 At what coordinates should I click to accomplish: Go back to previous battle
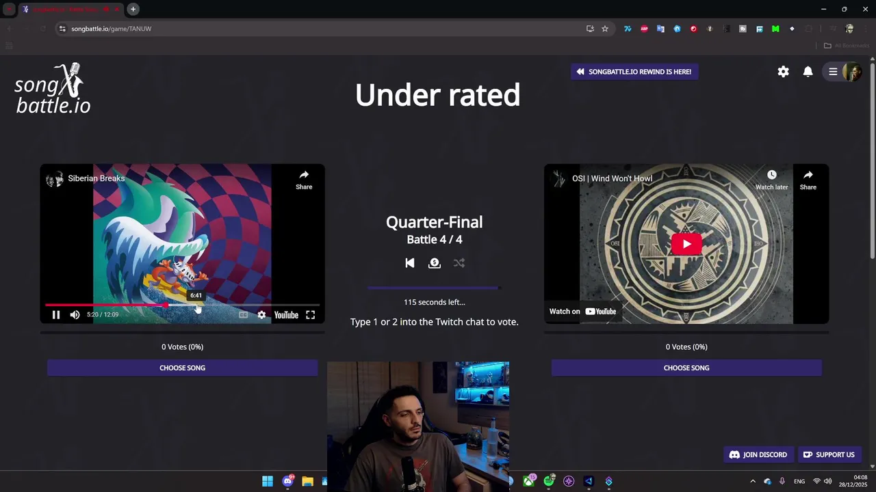(410, 263)
